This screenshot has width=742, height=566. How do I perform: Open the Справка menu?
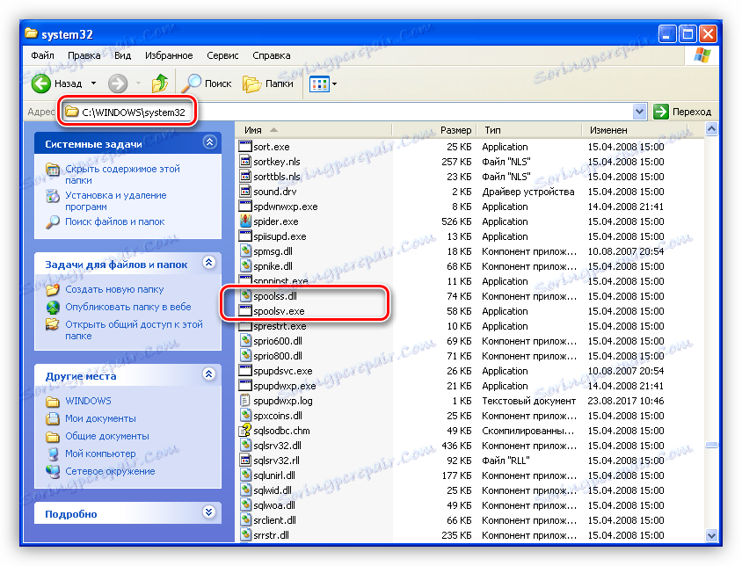[271, 55]
